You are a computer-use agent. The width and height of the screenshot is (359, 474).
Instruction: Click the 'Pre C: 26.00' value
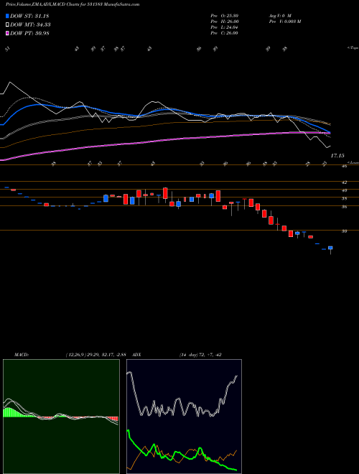224,33
